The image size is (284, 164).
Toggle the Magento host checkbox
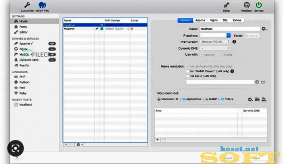[x=102, y=29]
